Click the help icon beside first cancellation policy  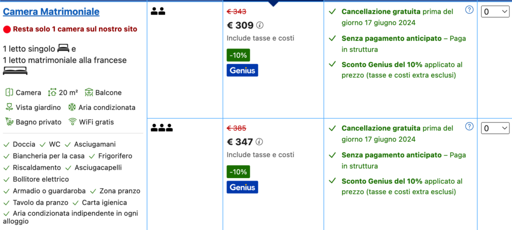coord(469,10)
